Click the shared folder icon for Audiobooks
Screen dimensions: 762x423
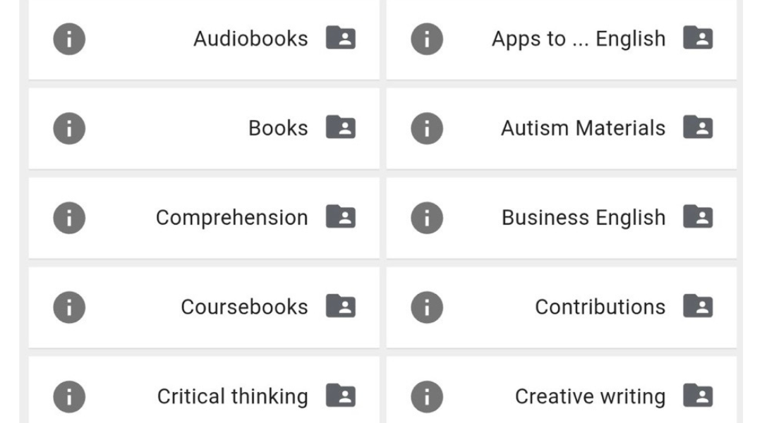tap(341, 38)
